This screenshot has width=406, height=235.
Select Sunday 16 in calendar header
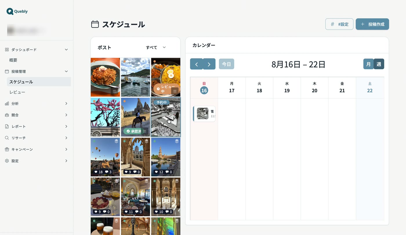pyautogui.click(x=204, y=88)
